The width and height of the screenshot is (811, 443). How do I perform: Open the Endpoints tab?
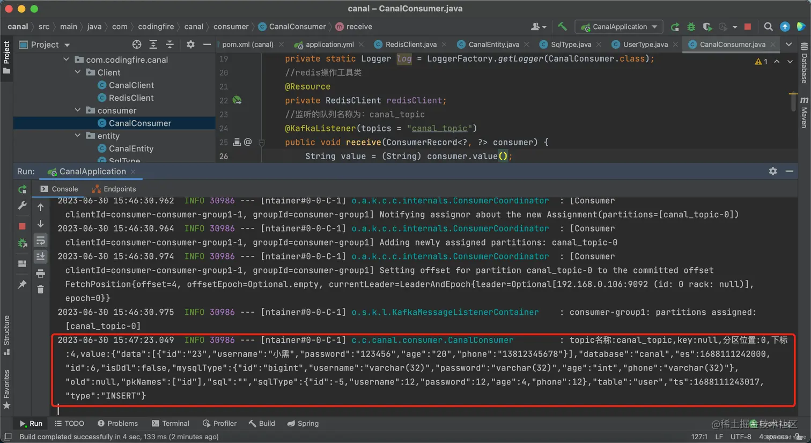pyautogui.click(x=114, y=189)
